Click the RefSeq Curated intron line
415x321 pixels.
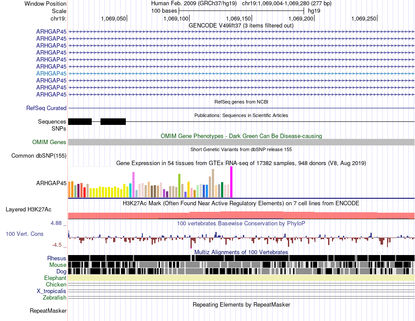tap(241, 108)
